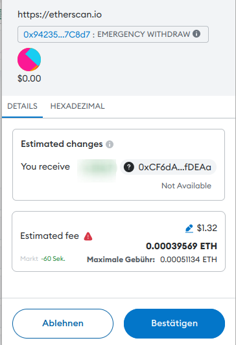This screenshot has width=236, height=345.
Task: Click the 0xCF6dA...fDEAa token address pill
Action: pos(168,167)
